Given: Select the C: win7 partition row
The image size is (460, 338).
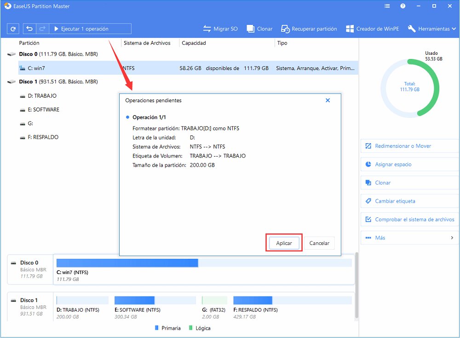Looking at the screenshot, I should tap(188, 68).
